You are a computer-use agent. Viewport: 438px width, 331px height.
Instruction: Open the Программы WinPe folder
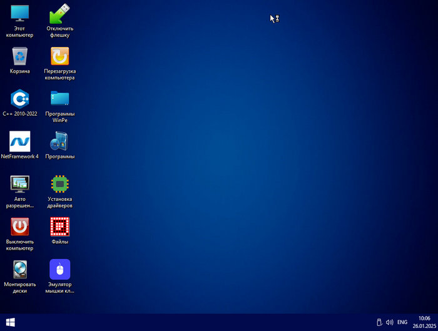tap(59, 99)
